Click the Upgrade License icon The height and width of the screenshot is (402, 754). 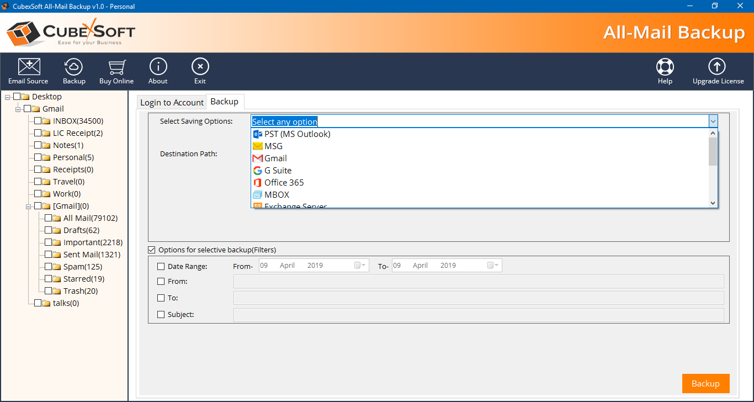click(x=718, y=67)
